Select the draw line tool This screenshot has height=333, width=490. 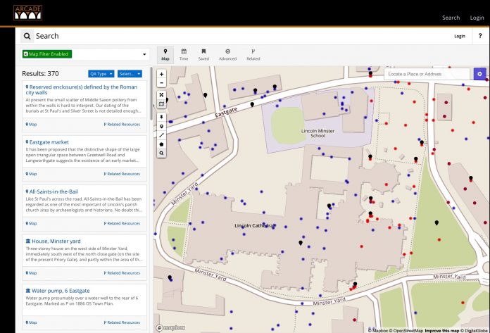(x=162, y=134)
